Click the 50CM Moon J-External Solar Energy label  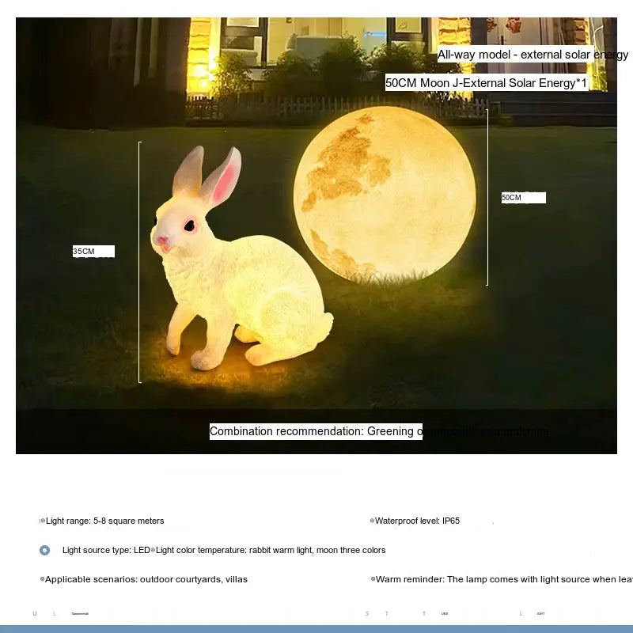pos(487,83)
